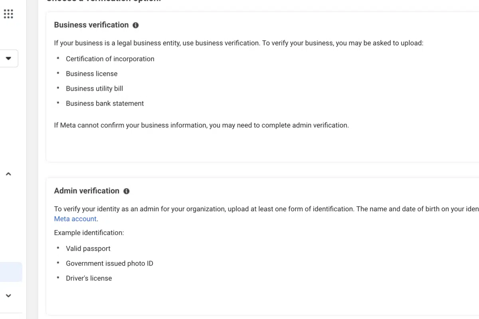Choose the Business verification option card
The image size is (479, 319).
click(x=263, y=87)
